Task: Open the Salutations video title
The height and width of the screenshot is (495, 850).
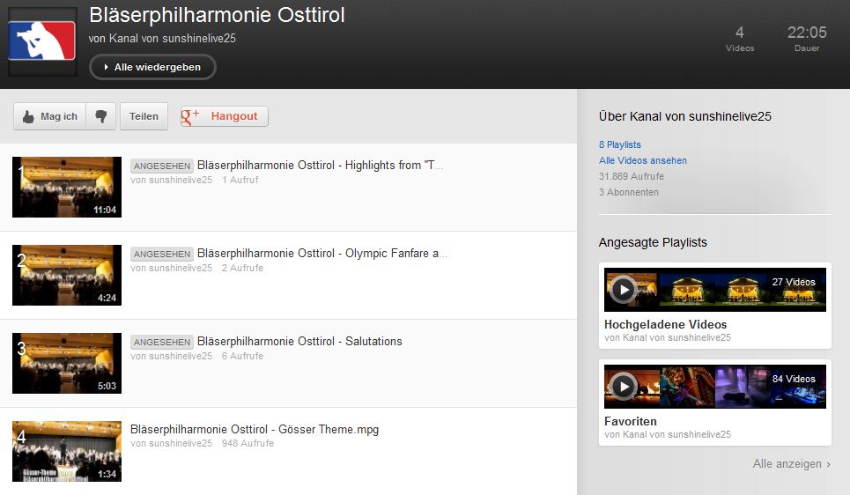Action: click(299, 342)
